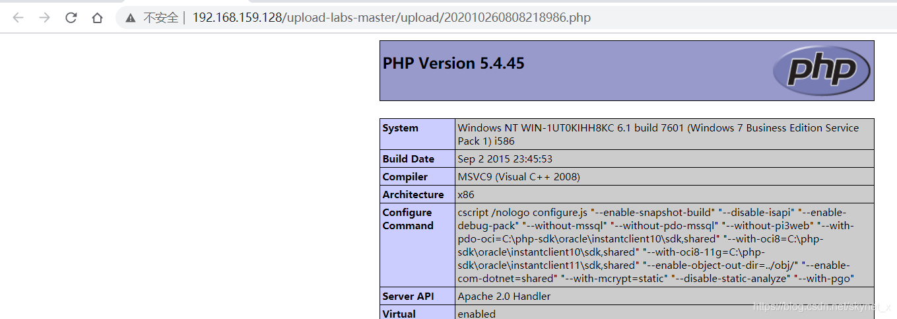Click the enabled value in Virtual row
897x319 pixels.
pos(477,314)
